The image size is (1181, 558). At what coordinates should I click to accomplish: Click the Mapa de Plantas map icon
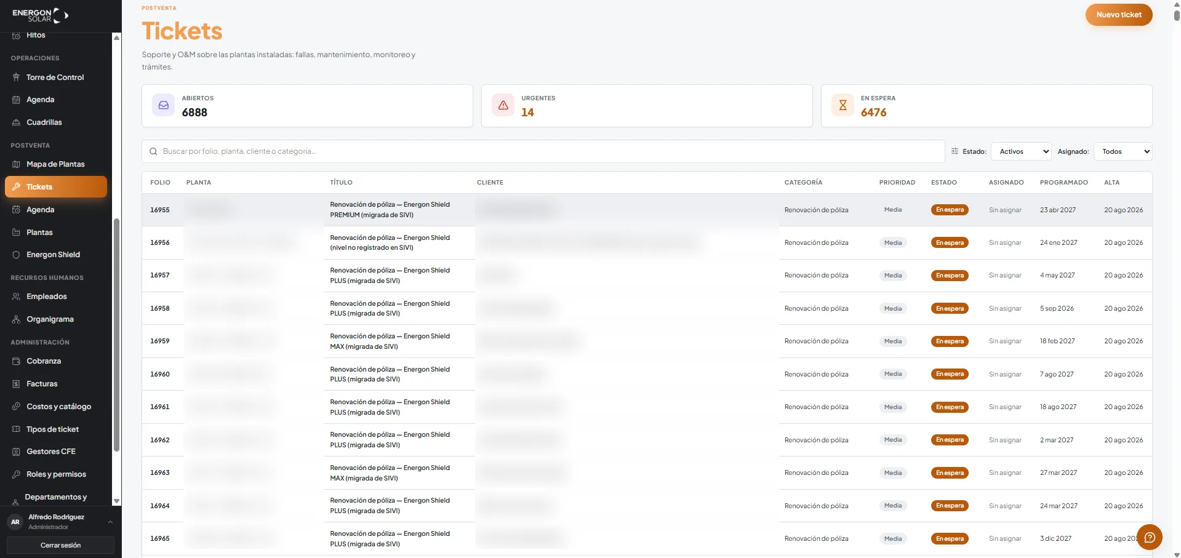point(16,164)
